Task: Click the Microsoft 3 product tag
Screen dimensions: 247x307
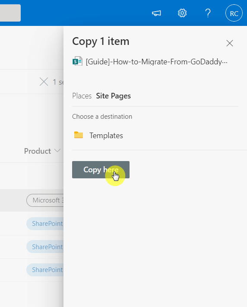Action: pyautogui.click(x=45, y=200)
